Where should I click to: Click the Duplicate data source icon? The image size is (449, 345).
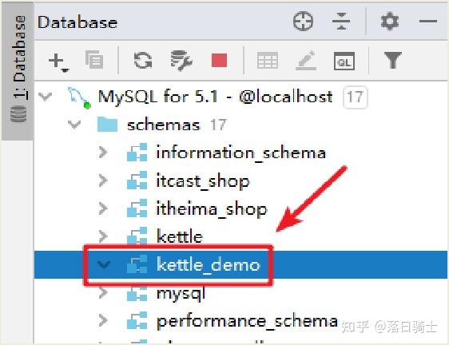point(94,60)
